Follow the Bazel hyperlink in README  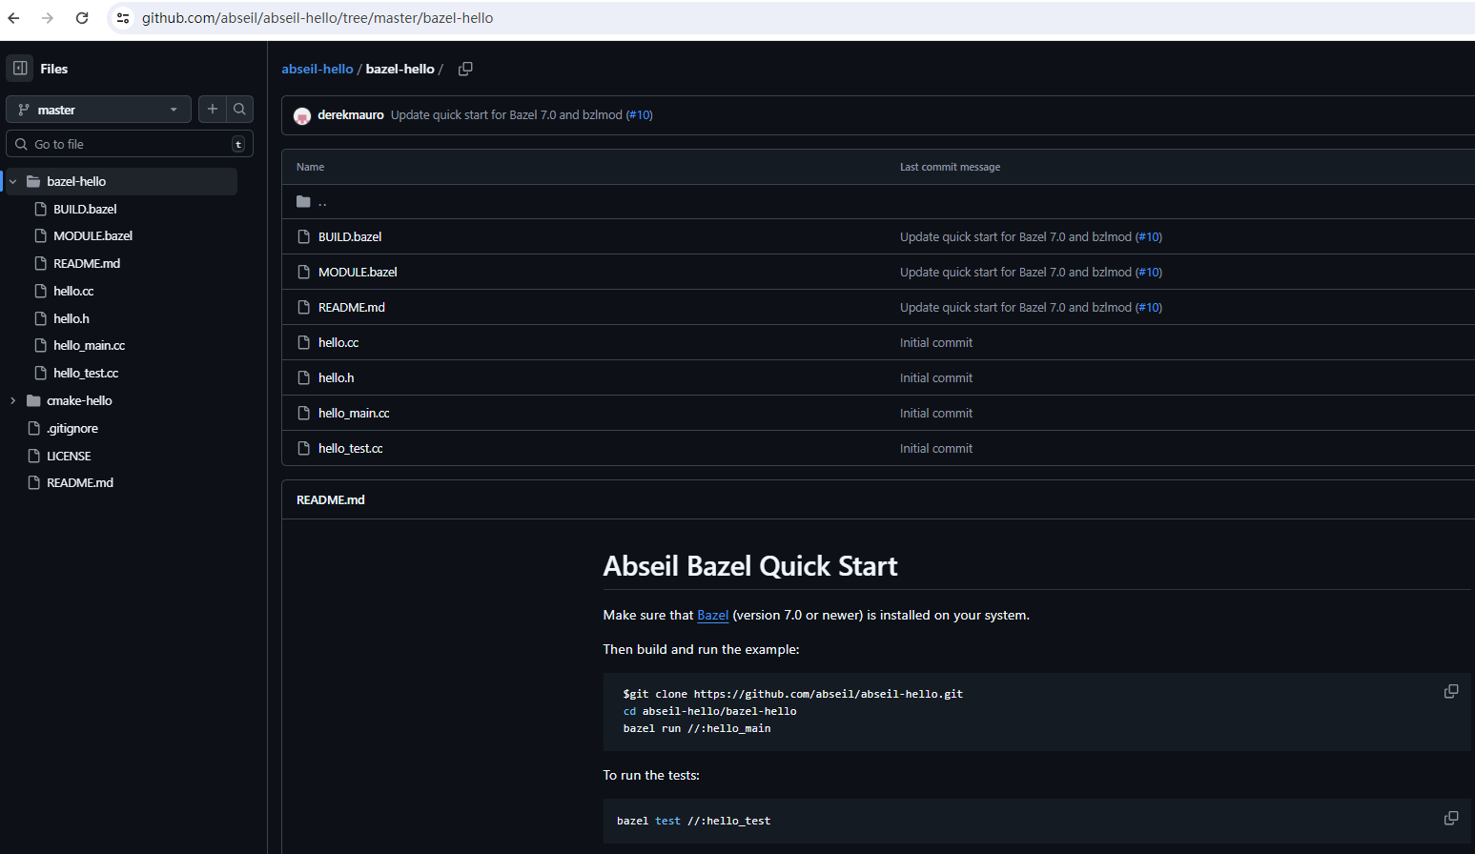712,615
